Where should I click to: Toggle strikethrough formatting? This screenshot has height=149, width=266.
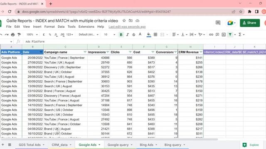(134, 35)
